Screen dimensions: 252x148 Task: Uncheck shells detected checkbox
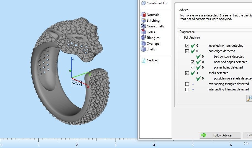187,73
